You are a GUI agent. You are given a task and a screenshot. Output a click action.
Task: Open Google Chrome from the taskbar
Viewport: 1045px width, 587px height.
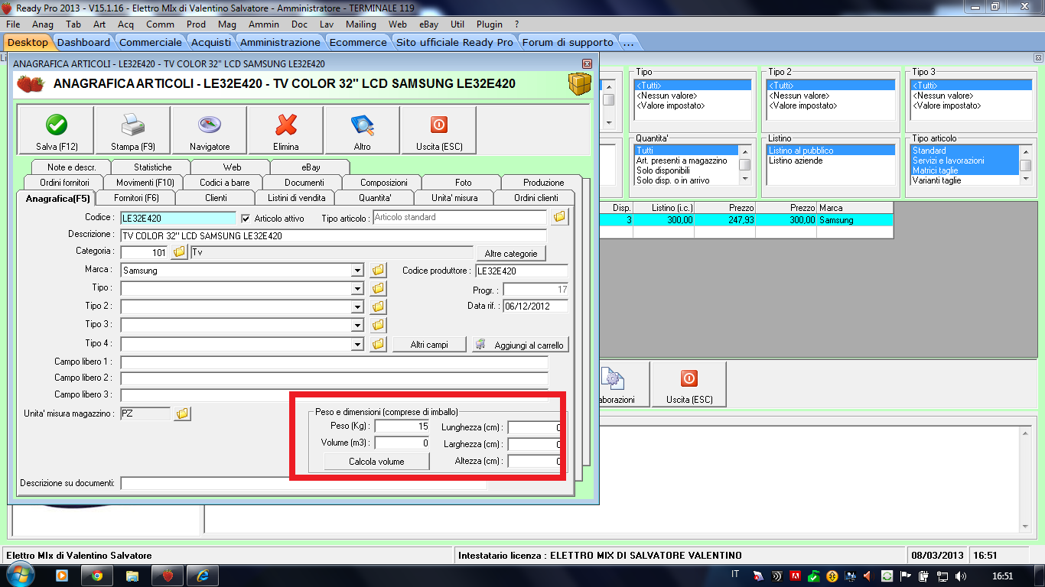point(97,576)
